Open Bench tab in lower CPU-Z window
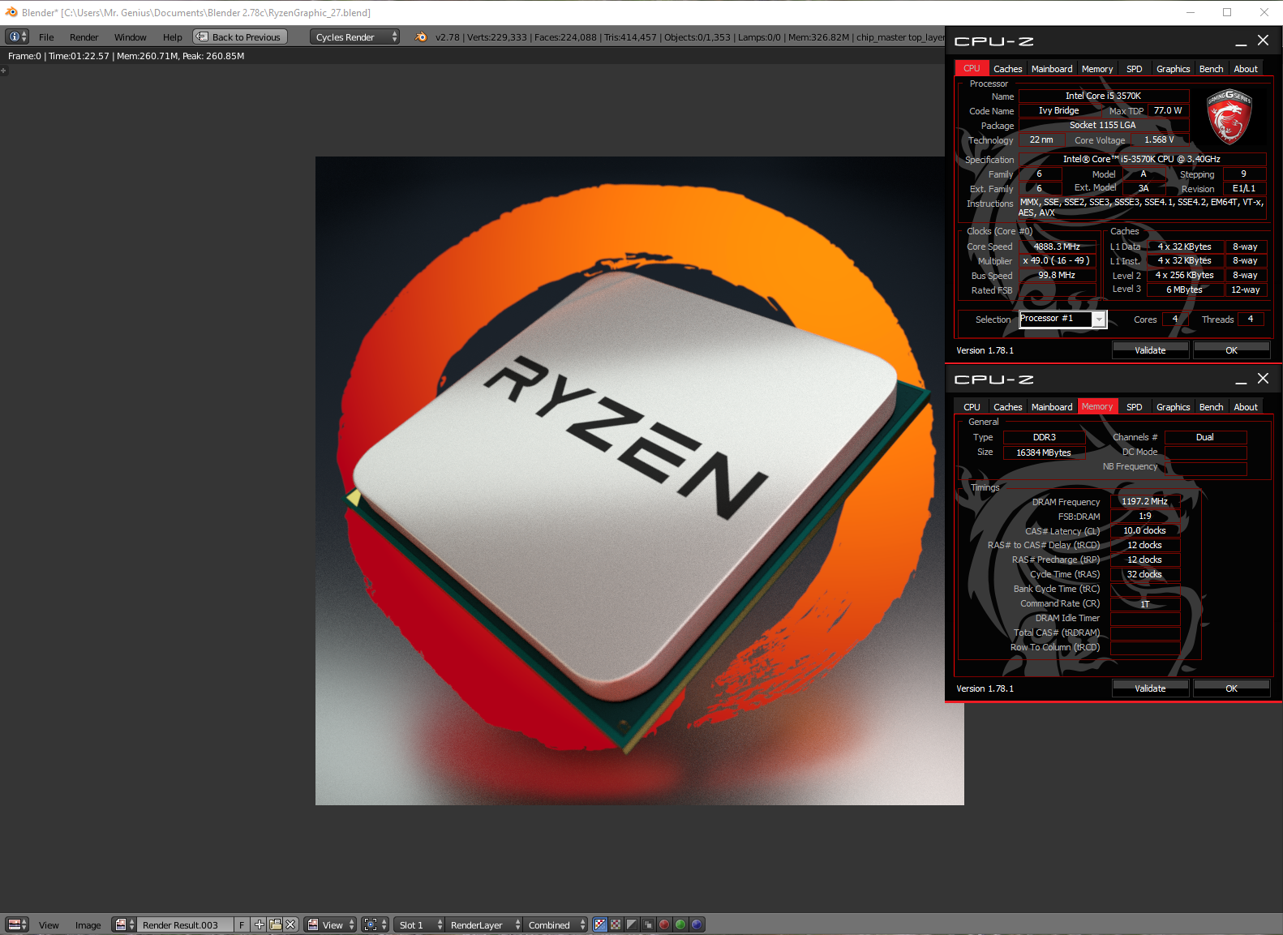 click(1211, 407)
